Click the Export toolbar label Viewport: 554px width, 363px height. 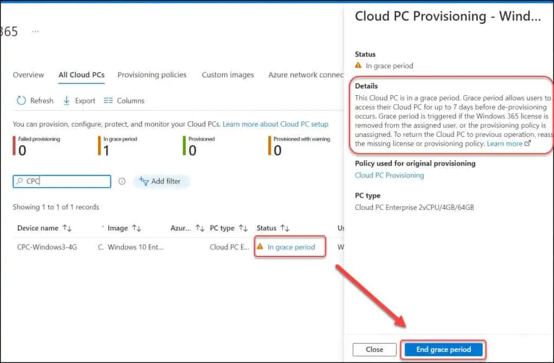85,101
